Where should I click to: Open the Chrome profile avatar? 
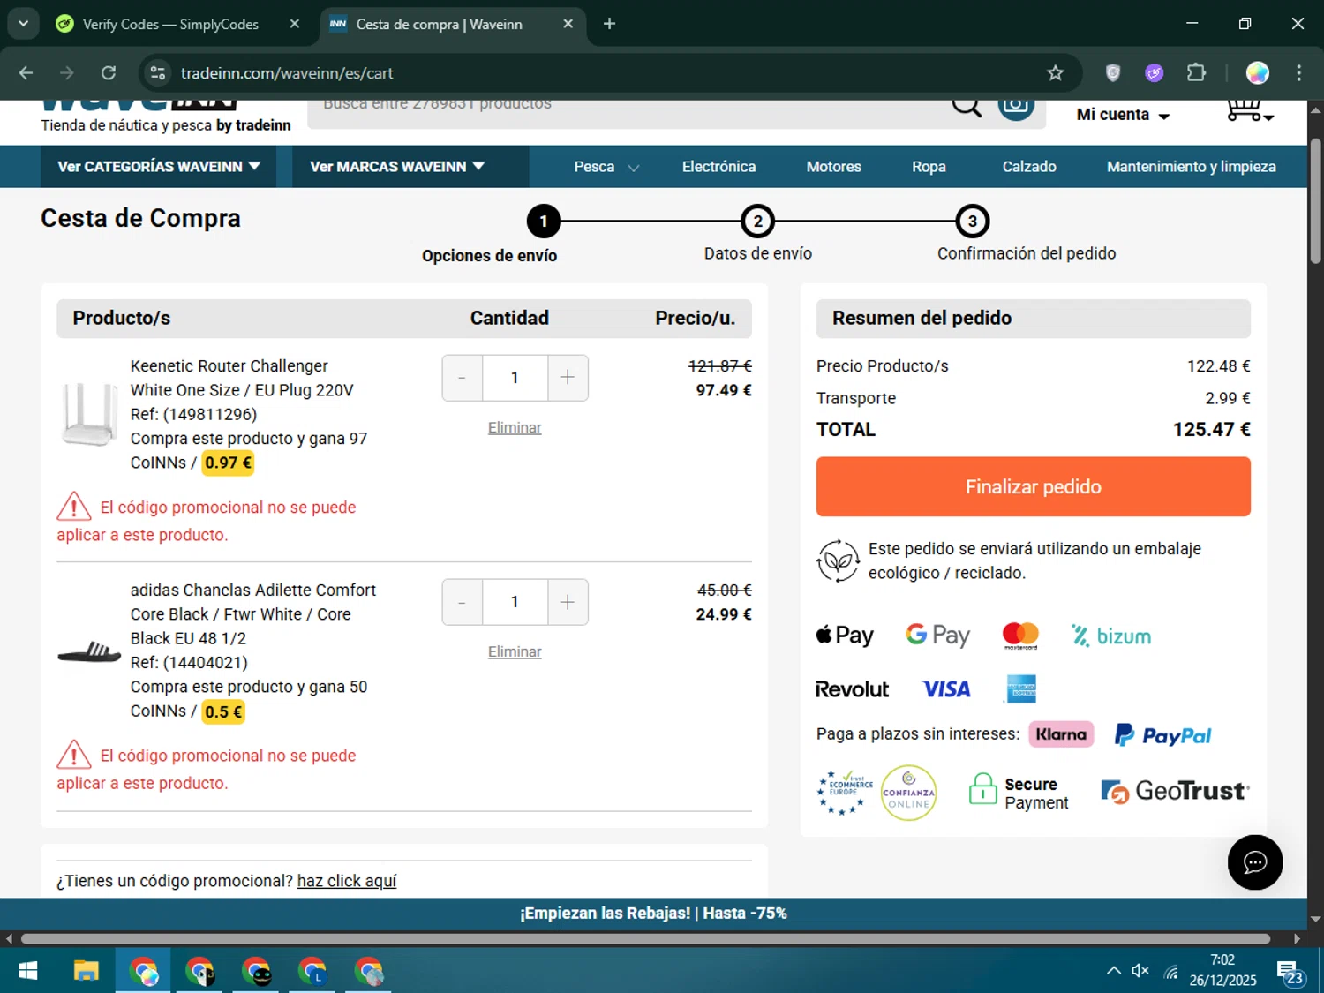(1257, 73)
